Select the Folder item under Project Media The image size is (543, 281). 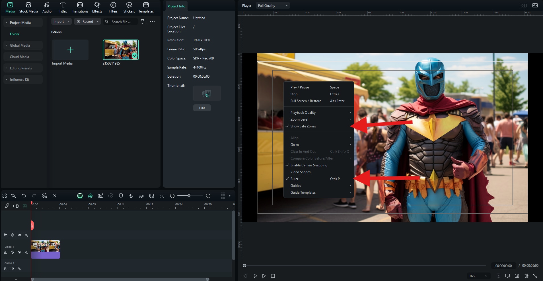[15, 34]
